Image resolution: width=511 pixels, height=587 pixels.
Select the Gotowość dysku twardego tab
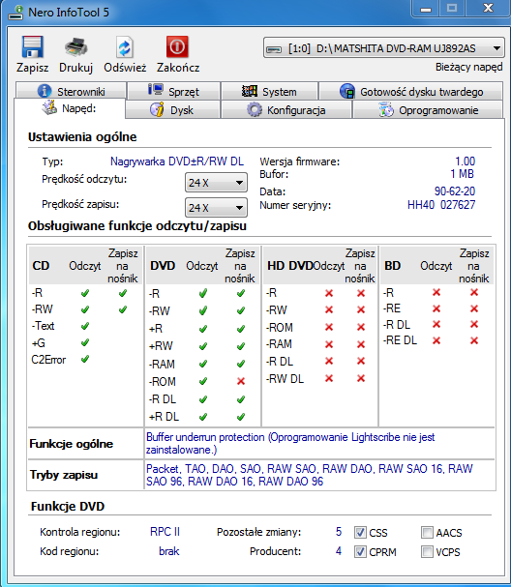[x=410, y=91]
